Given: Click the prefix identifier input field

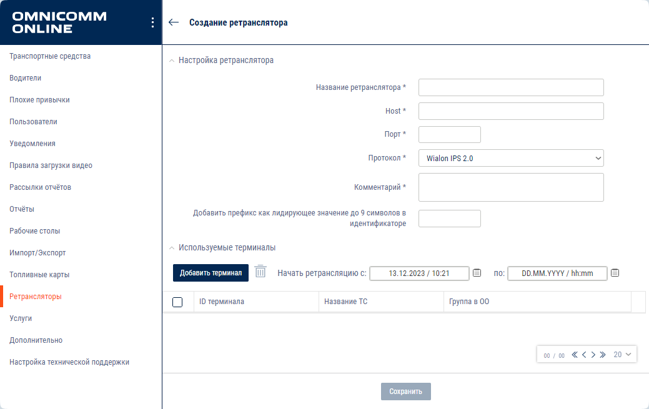Looking at the screenshot, I should click(450, 219).
